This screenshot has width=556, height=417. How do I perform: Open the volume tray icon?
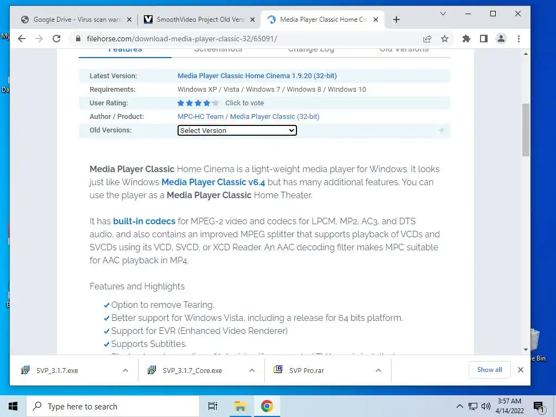pos(486,406)
